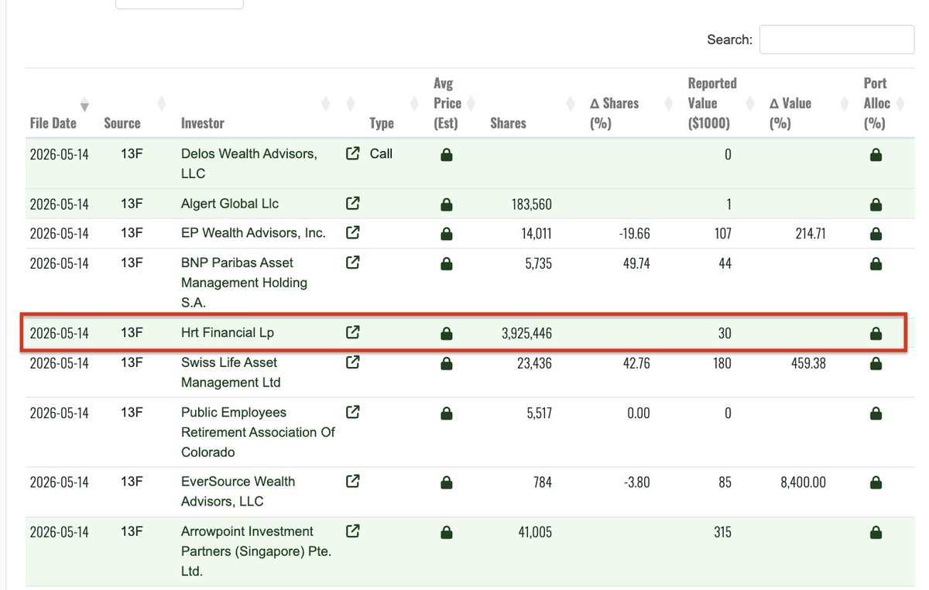Click Port Alloc lock icon in BNP Paribas row
Viewport: 929px width, 590px height.
coord(876,264)
